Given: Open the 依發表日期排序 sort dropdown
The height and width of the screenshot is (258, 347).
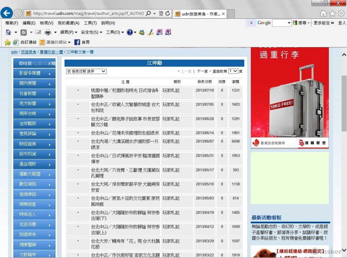Looking at the screenshot, I should [86, 71].
